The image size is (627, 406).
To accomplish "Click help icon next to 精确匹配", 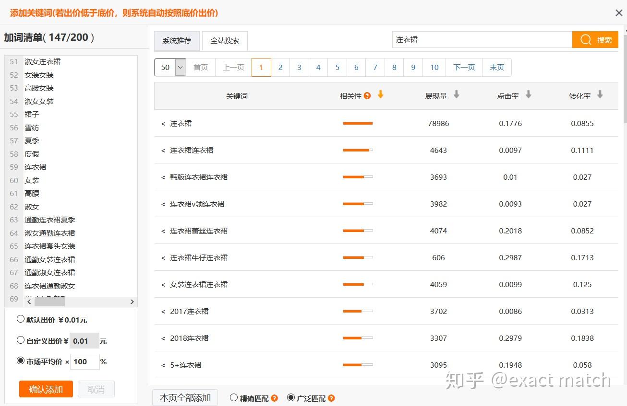I will (x=275, y=398).
